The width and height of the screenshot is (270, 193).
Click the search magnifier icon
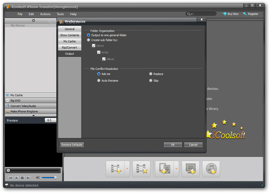pyautogui.click(x=189, y=14)
